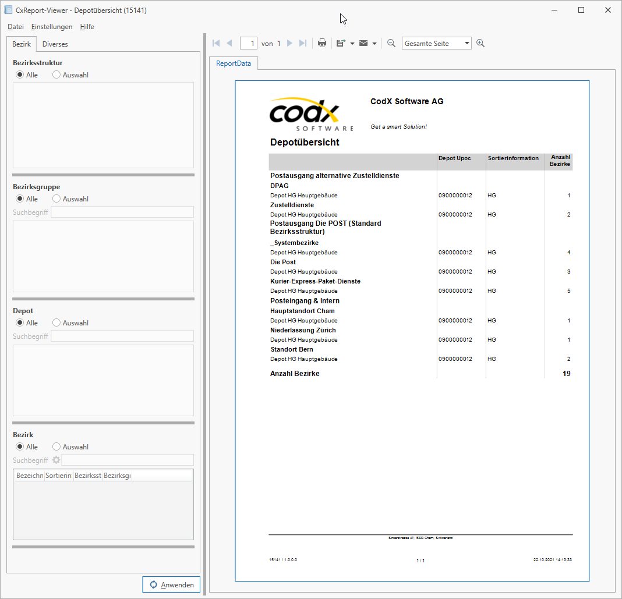Image resolution: width=622 pixels, height=599 pixels.
Task: Choose the Alle option under Depot
Action: [20, 322]
